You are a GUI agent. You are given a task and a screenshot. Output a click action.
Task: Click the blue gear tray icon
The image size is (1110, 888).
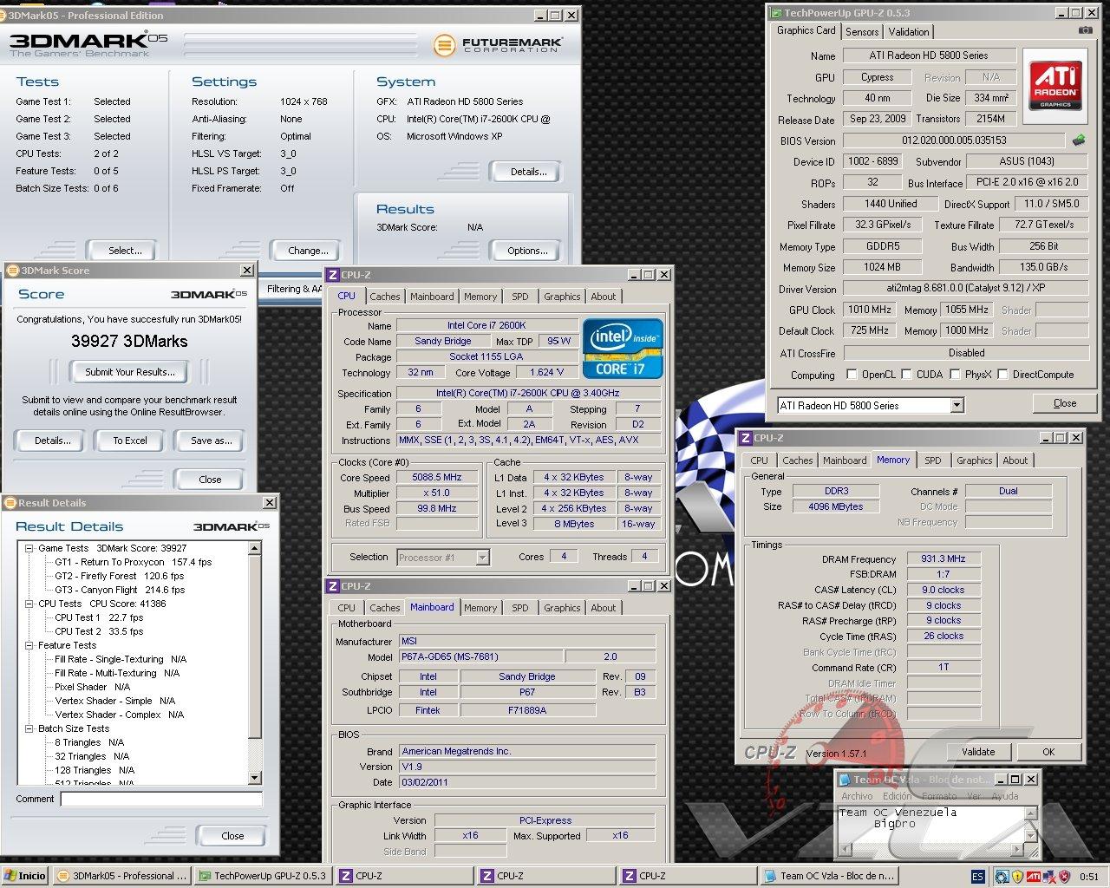pos(1002,877)
